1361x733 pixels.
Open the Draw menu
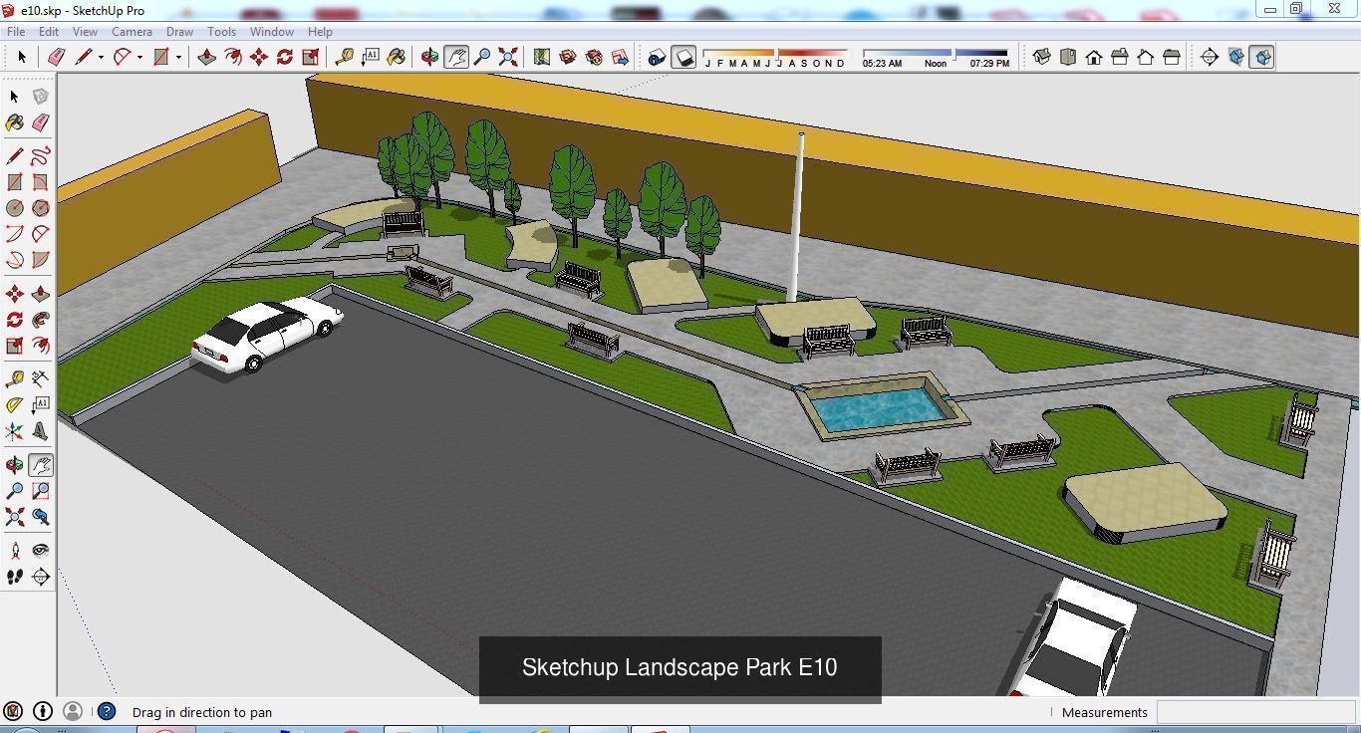tap(179, 31)
